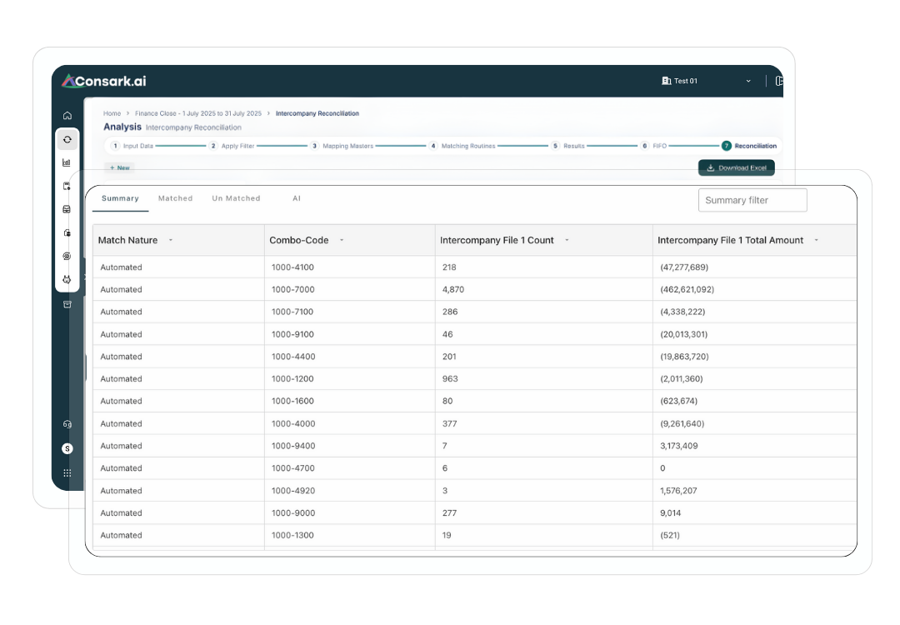Open Intercompany File 1 Count column dropdown

pos(567,240)
